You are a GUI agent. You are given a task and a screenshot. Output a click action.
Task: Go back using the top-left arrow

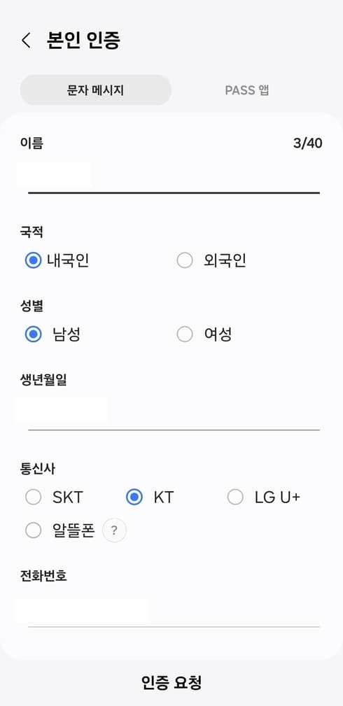coord(26,41)
